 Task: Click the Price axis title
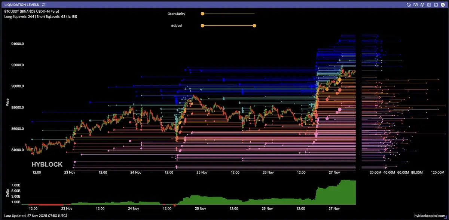pyautogui.click(x=7, y=102)
